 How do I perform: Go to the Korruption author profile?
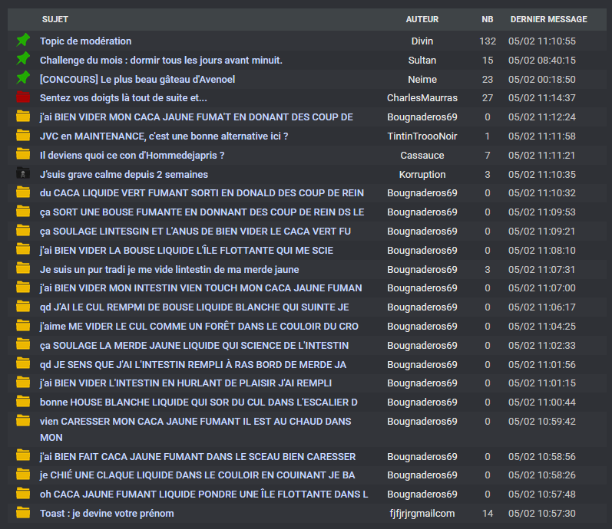pyautogui.click(x=422, y=175)
